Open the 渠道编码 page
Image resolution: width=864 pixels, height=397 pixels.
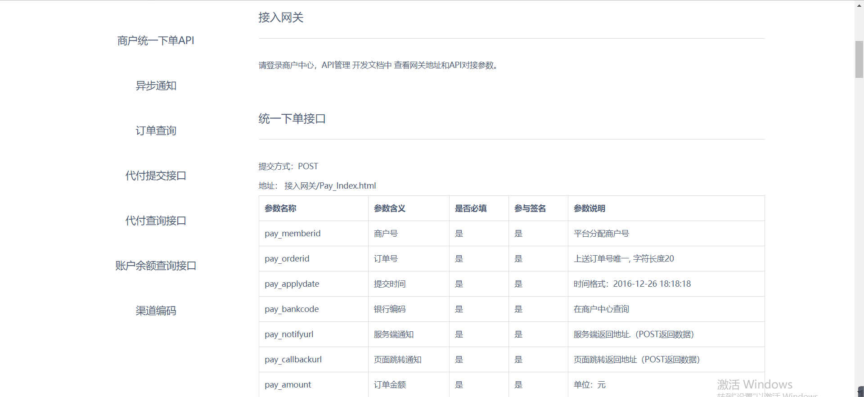coord(156,311)
